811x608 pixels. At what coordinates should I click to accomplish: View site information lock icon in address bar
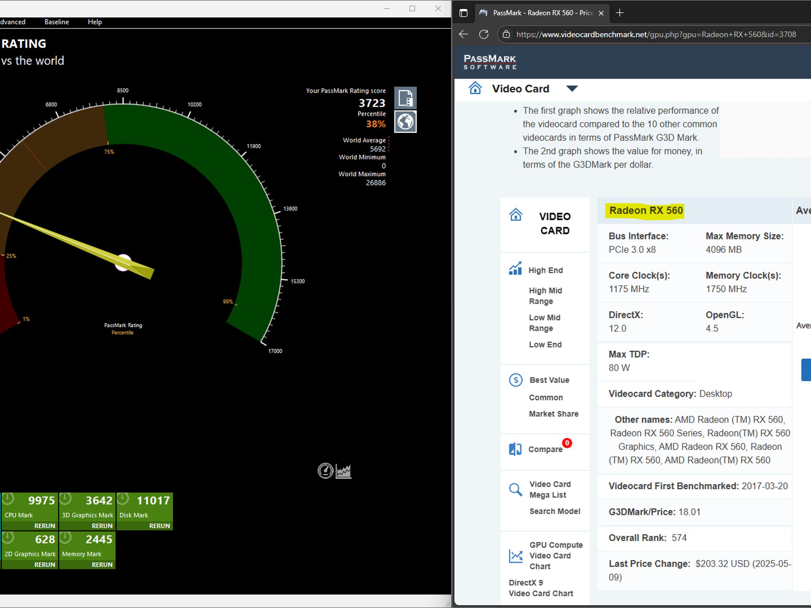pyautogui.click(x=506, y=34)
